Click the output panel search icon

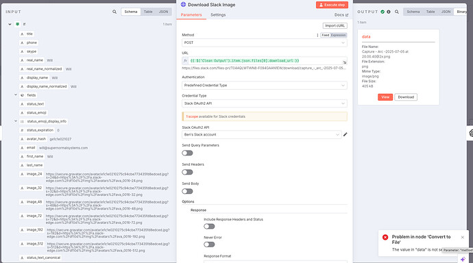pyautogui.click(x=397, y=12)
